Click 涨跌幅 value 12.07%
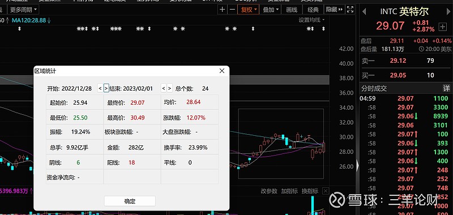The width and height of the screenshot is (453, 215). (x=196, y=118)
